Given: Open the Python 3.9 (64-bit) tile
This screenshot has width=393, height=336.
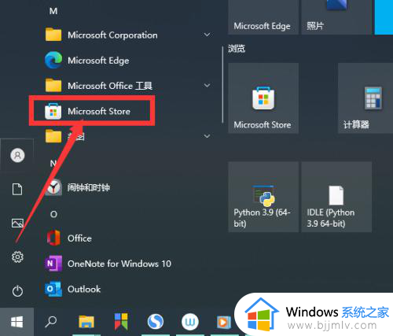Looking at the screenshot, I should point(263,197).
